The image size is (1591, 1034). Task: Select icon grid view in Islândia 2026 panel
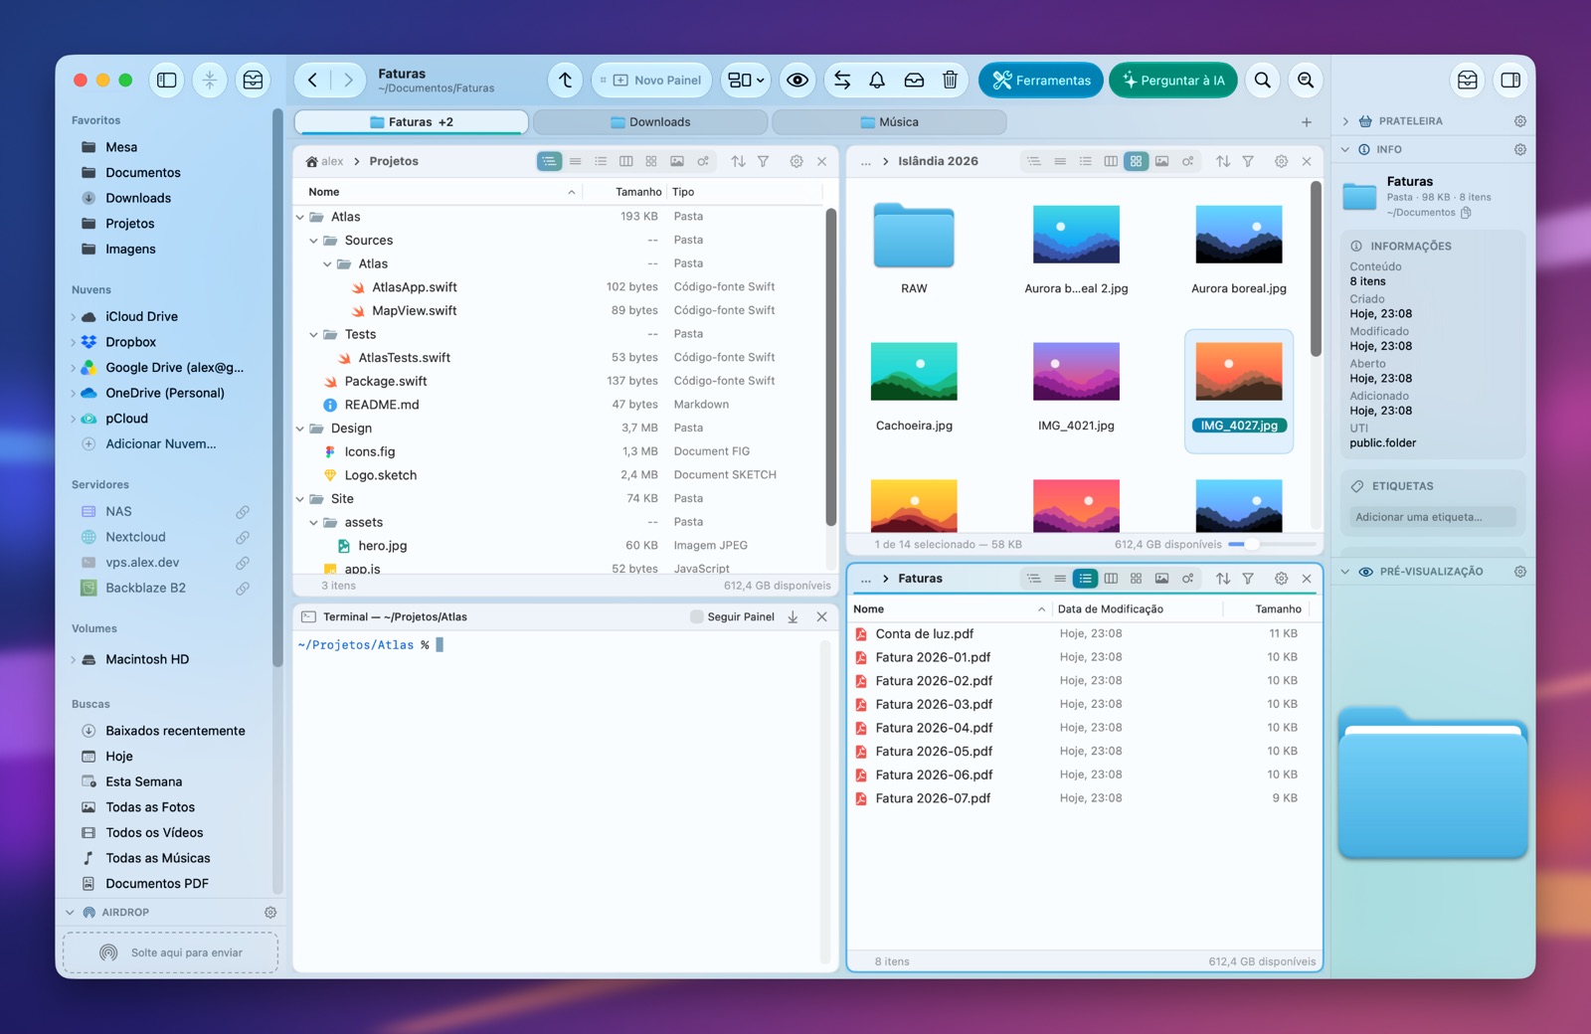1136,161
